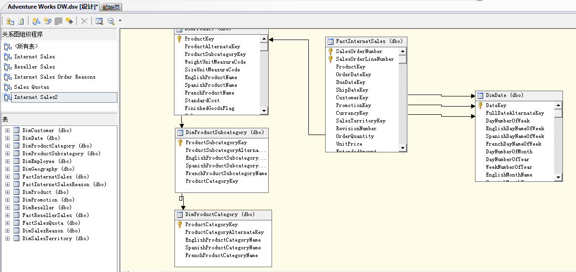
Task: Select Internet Sales Order Reasons diagram
Action: (x=55, y=77)
